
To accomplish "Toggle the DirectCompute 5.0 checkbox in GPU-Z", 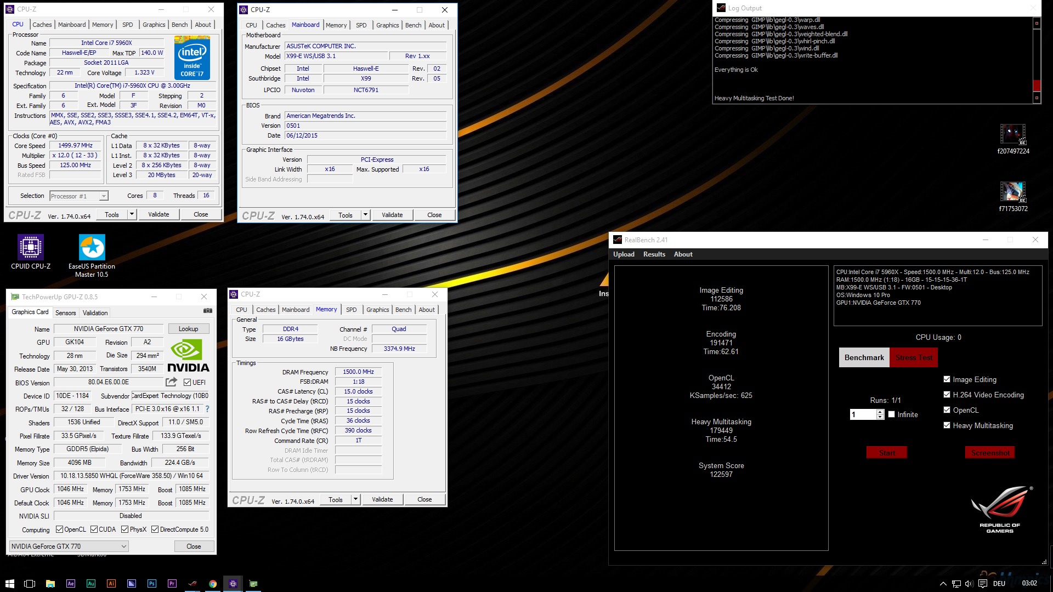I will tap(155, 530).
